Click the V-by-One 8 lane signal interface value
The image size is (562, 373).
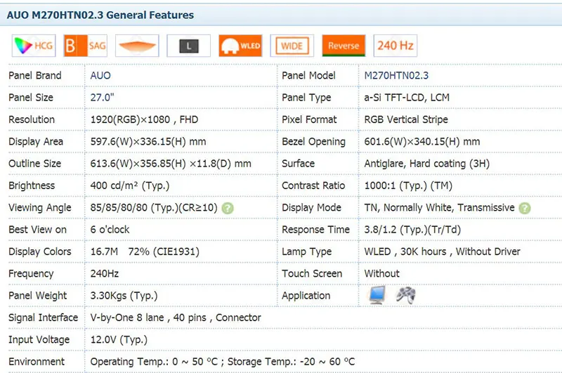click(176, 318)
